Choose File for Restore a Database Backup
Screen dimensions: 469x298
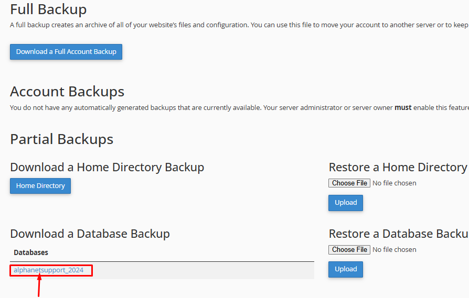[x=349, y=250]
